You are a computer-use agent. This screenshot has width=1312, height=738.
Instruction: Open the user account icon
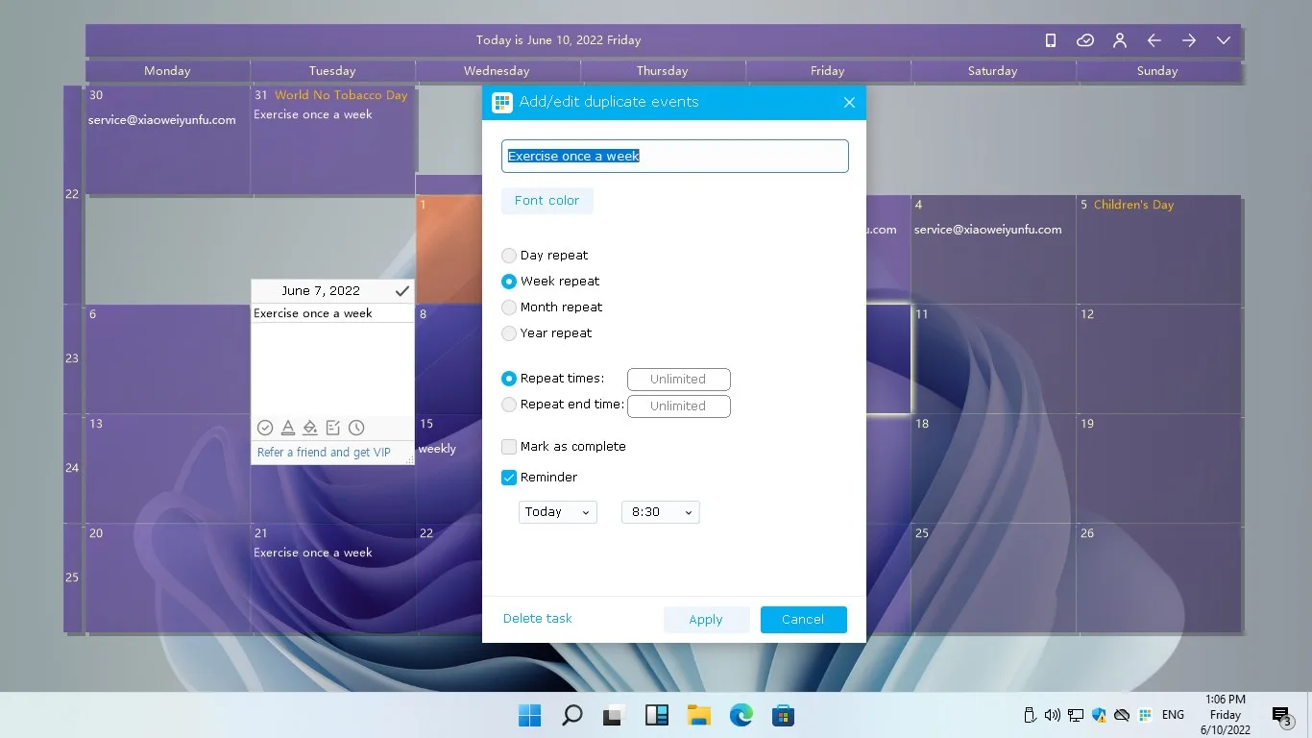1120,40
